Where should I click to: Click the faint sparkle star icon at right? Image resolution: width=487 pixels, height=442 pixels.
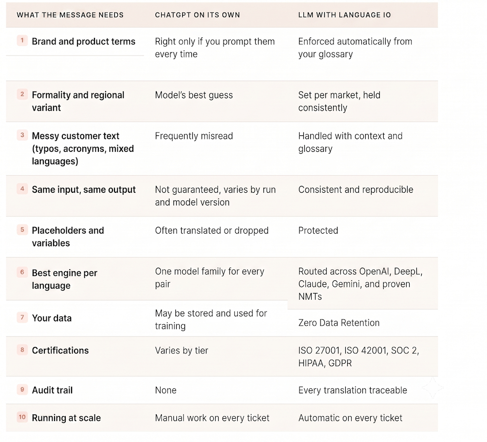pyautogui.click(x=432, y=387)
